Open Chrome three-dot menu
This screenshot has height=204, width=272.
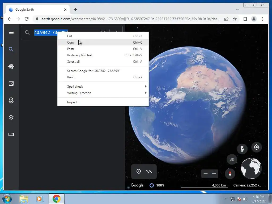tap(262, 19)
